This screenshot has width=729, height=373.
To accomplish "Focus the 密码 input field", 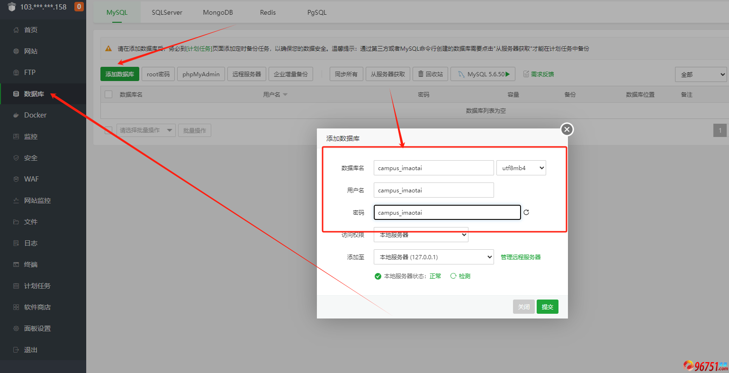I will point(447,212).
